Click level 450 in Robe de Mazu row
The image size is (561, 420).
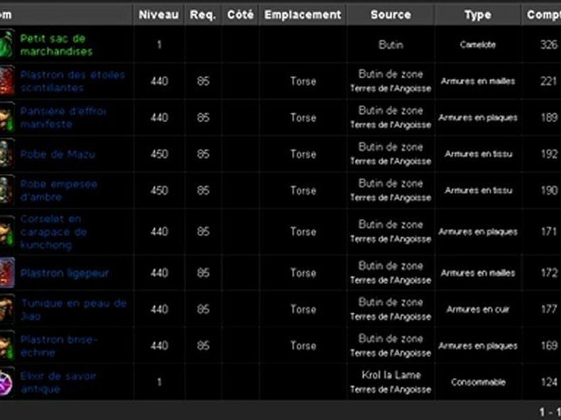[x=159, y=154]
